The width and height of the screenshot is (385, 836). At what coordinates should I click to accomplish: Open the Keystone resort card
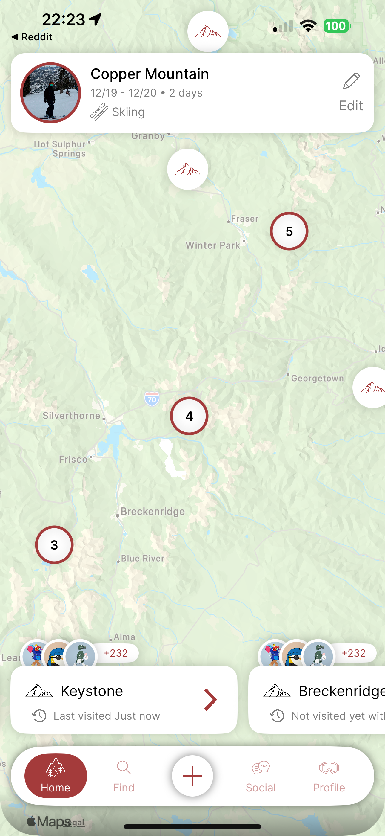pyautogui.click(x=124, y=699)
